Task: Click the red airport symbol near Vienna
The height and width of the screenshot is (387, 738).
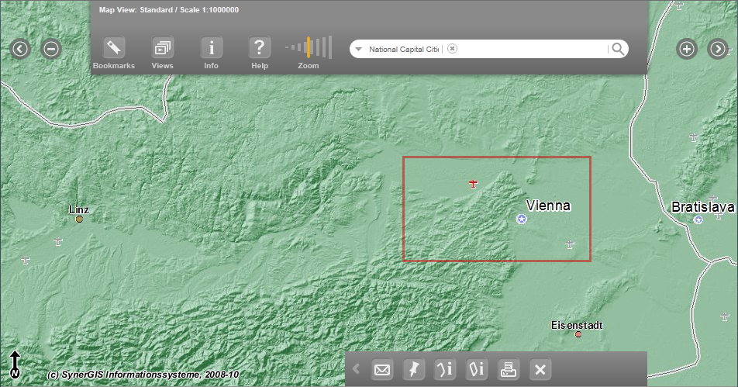Action: (x=474, y=184)
